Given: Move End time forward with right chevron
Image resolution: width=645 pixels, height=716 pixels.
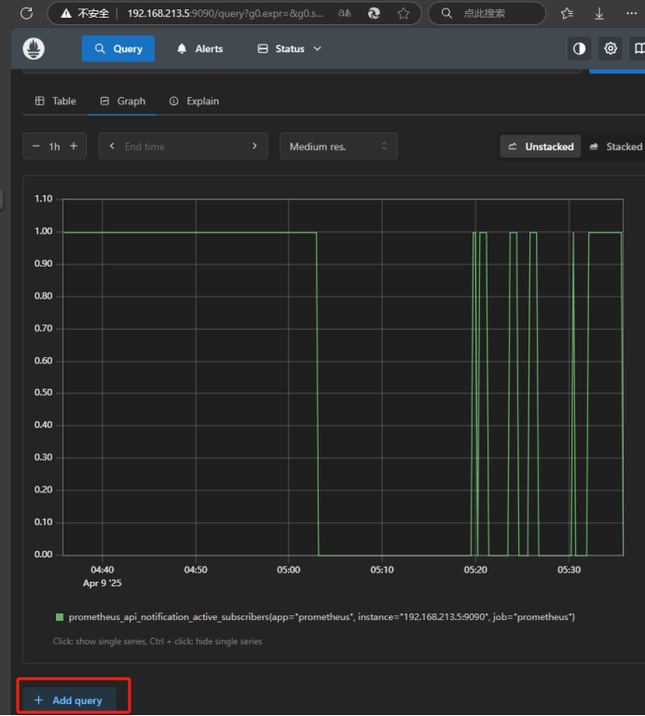Looking at the screenshot, I should tap(254, 146).
